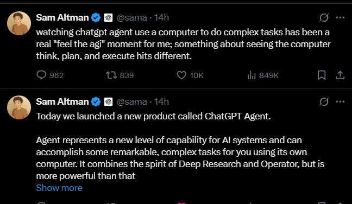The image size is (352, 204).
Task: Open Sam Altman's avatar on second tweet
Action: tap(19, 107)
